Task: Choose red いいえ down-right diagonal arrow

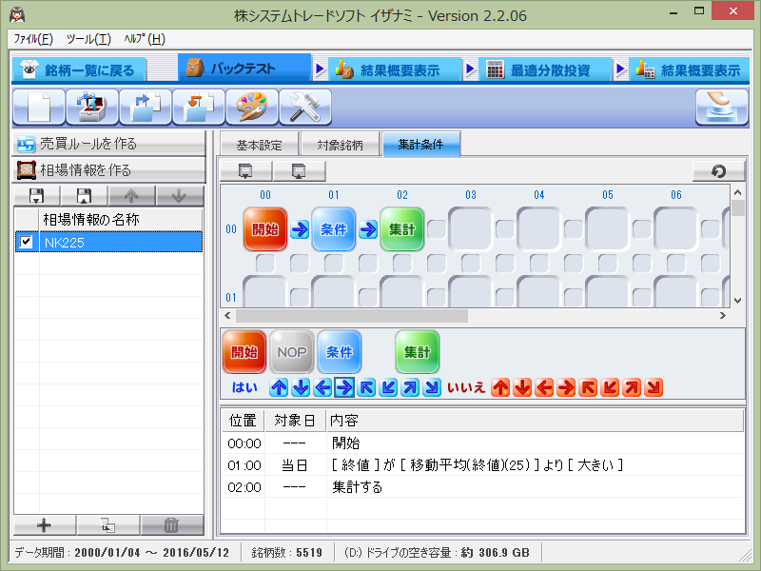Action: (654, 387)
